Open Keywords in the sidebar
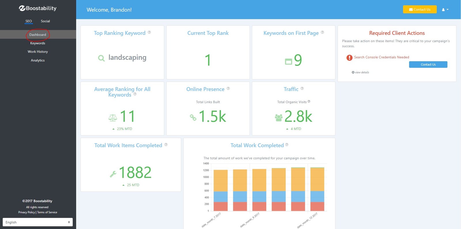Image resolution: width=461 pixels, height=229 pixels. 38,43
